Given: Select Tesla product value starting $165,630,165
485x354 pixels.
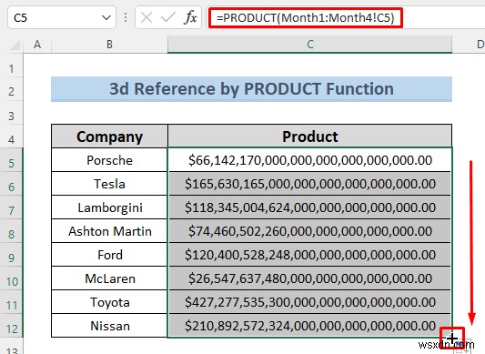Looking at the screenshot, I should point(310,184).
